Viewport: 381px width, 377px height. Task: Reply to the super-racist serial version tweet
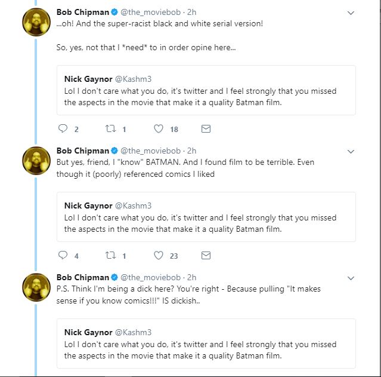[63, 128]
